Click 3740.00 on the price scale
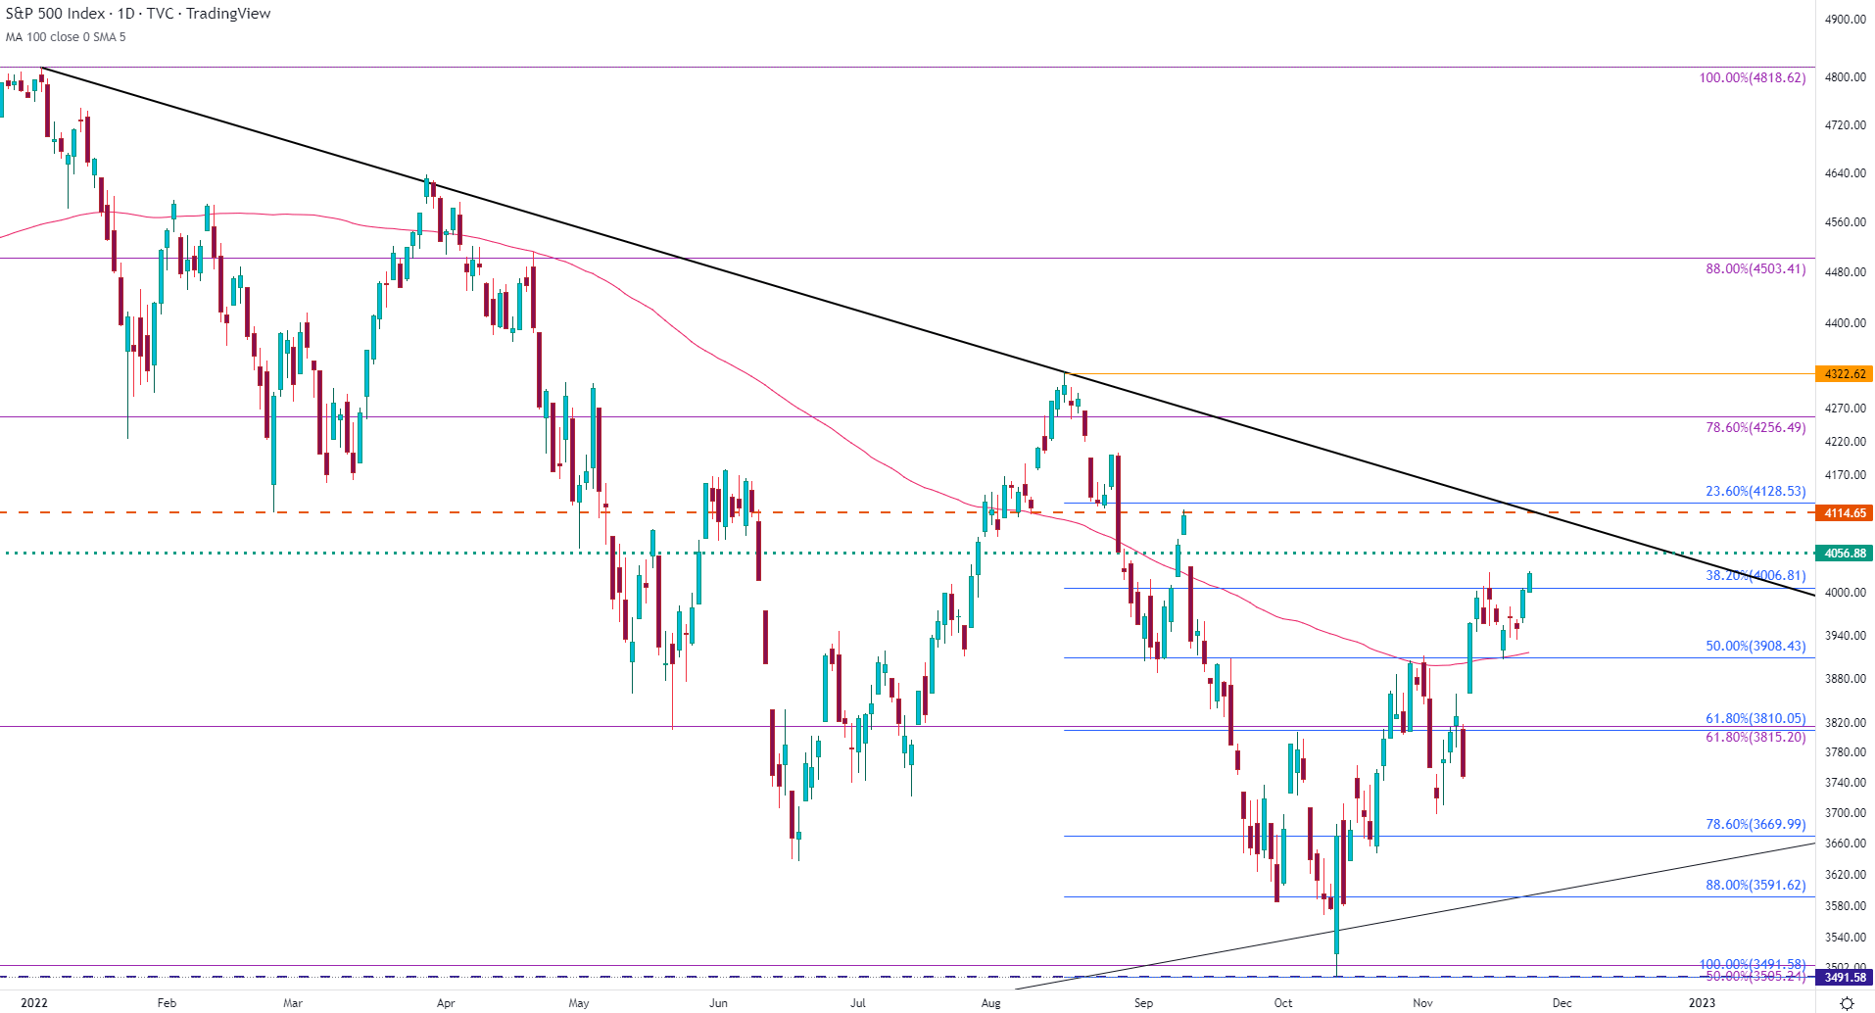This screenshot has height=1013, width=1875. tap(1846, 783)
